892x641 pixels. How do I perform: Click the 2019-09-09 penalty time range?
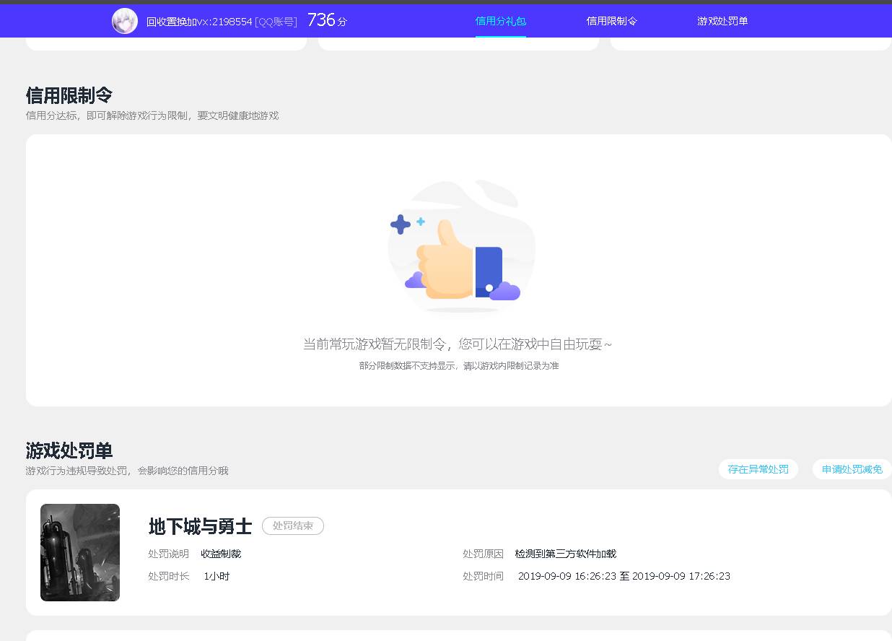tap(624, 576)
